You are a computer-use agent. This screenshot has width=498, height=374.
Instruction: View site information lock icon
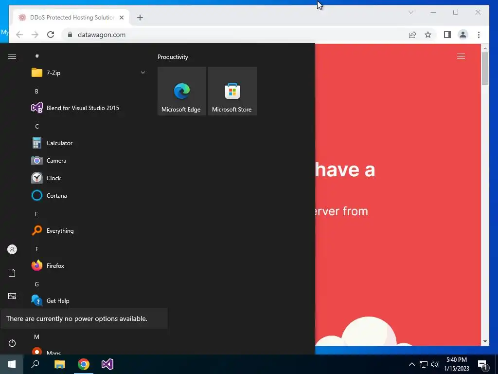(x=70, y=35)
